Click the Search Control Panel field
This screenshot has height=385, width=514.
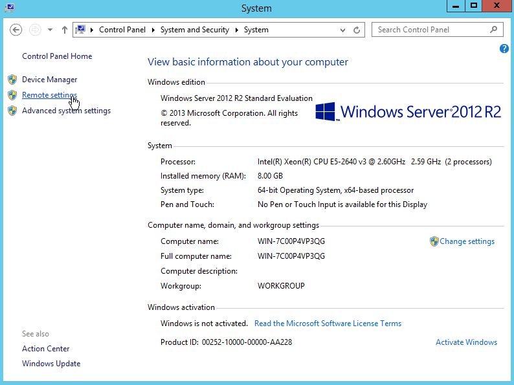pyautogui.click(x=438, y=30)
